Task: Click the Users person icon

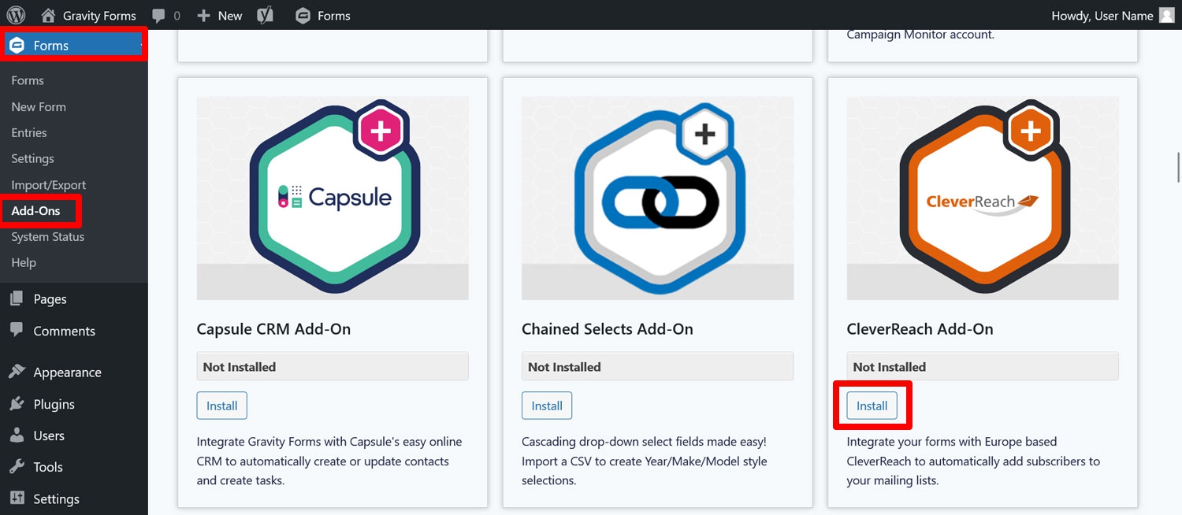Action: pos(17,435)
